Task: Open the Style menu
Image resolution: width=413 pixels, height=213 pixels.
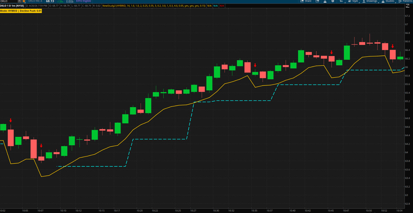Action: tap(353, 1)
